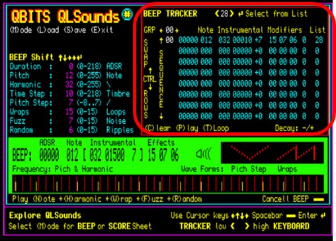336x241 pixels.
Task: Click the left arrow beside GRP 00
Action: 161,30
